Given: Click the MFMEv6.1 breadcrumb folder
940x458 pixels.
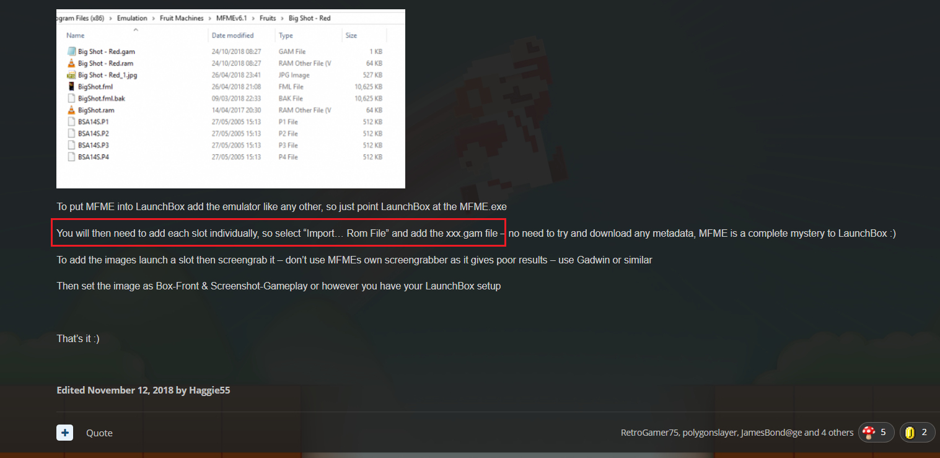Looking at the screenshot, I should (231, 18).
